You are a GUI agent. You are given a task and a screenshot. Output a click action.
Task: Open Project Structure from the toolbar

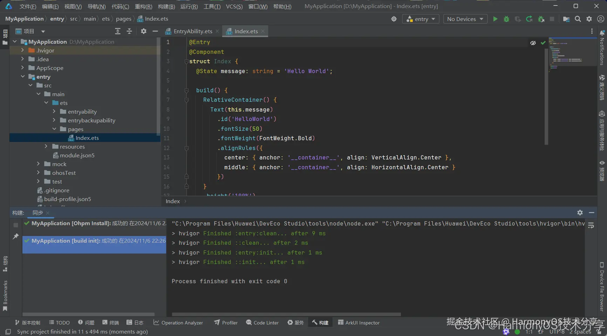pos(566,19)
